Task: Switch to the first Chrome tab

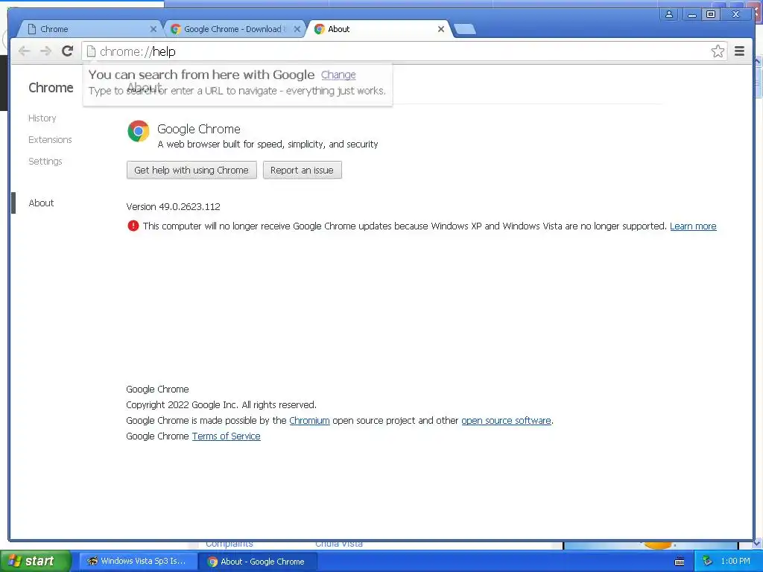Action: (x=90, y=29)
